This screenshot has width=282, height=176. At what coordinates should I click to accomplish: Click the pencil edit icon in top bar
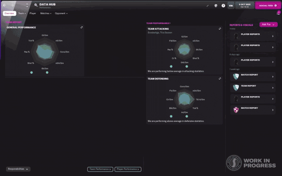(x=207, y=6)
